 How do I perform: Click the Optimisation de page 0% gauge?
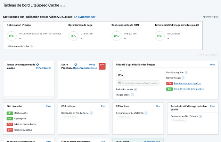[73, 36]
